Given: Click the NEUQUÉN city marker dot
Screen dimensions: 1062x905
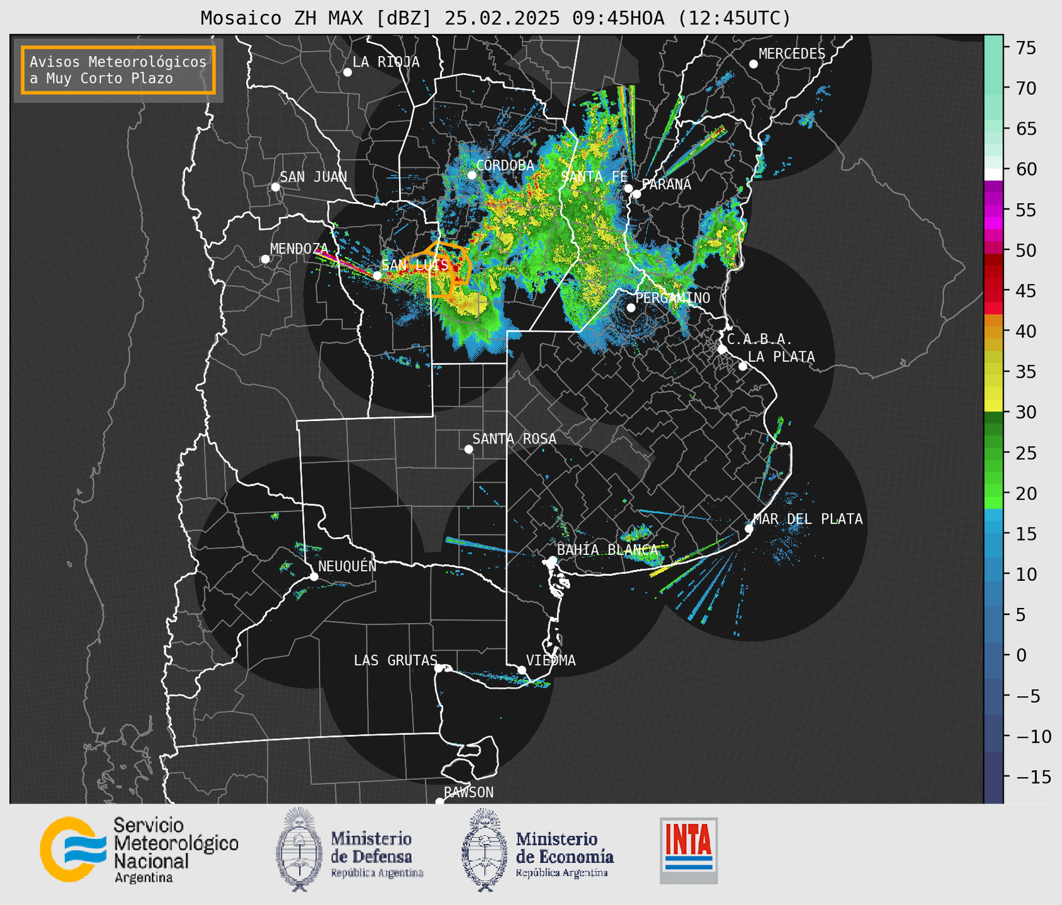Looking at the screenshot, I should point(314,576).
